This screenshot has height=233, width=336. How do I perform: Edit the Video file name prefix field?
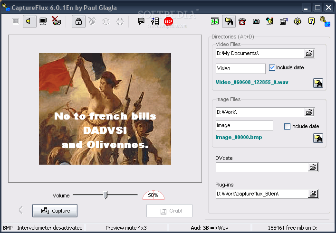click(x=240, y=69)
